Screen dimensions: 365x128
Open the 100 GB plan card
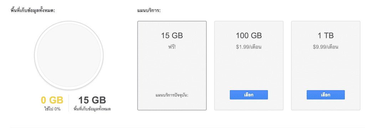(x=248, y=65)
